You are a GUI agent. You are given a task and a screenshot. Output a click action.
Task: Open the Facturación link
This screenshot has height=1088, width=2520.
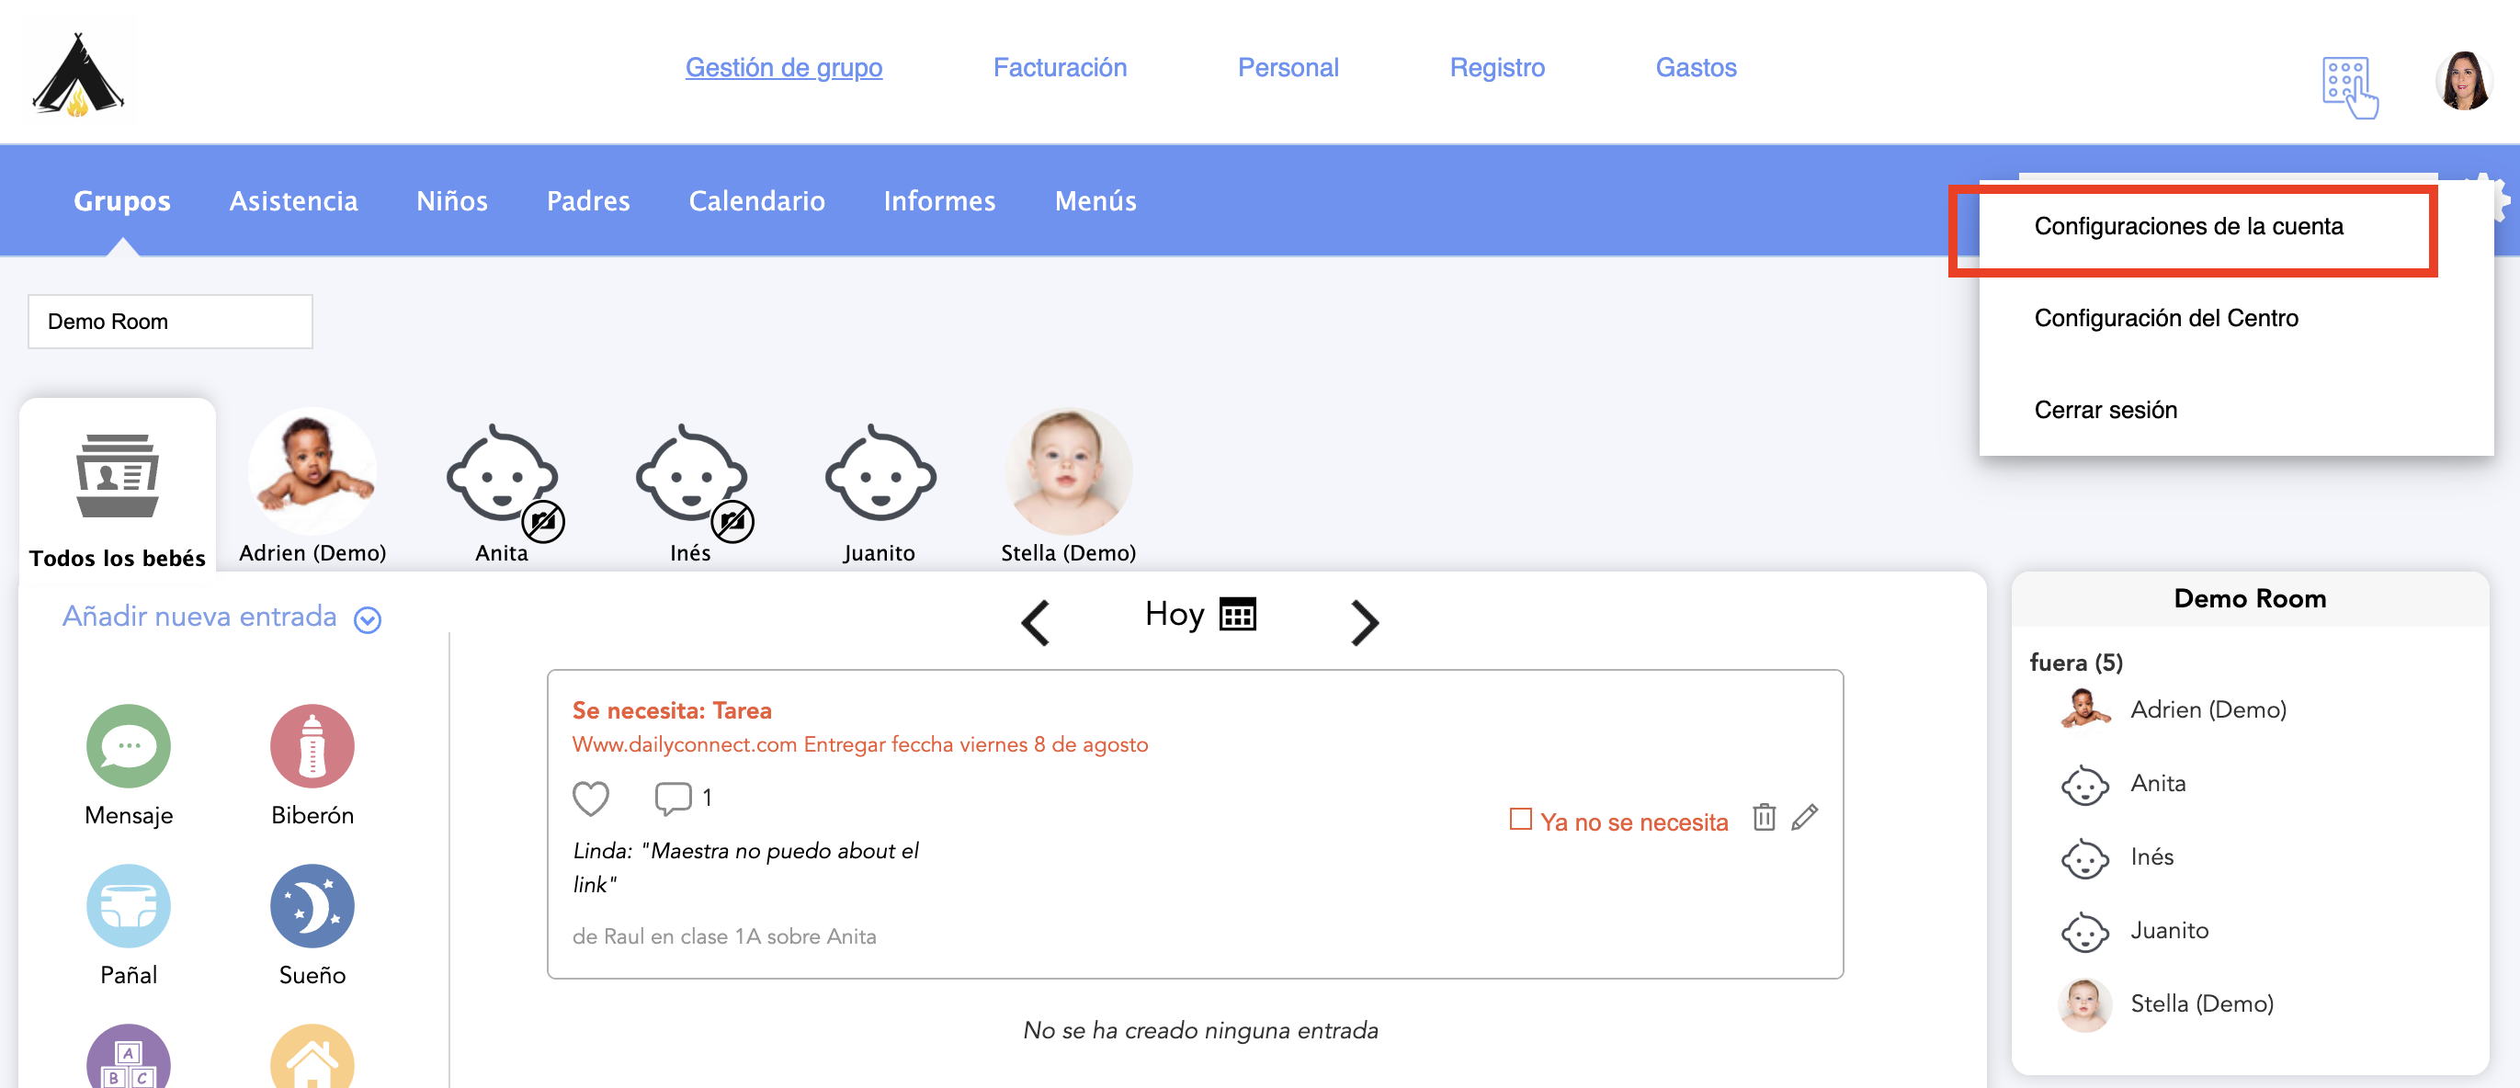(1060, 67)
